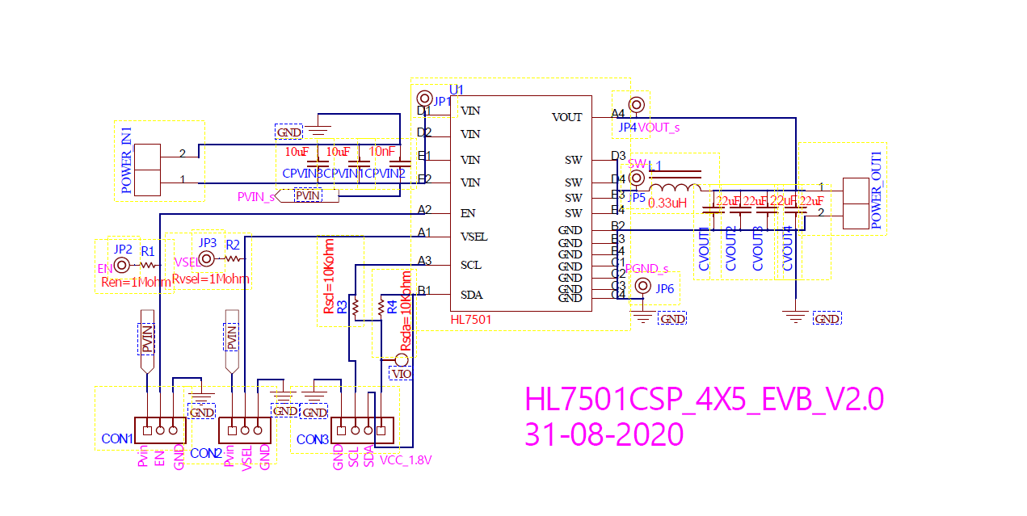Select the POWER_OUT1 connector symbol
This screenshot has width=1027, height=516.
pos(856,203)
